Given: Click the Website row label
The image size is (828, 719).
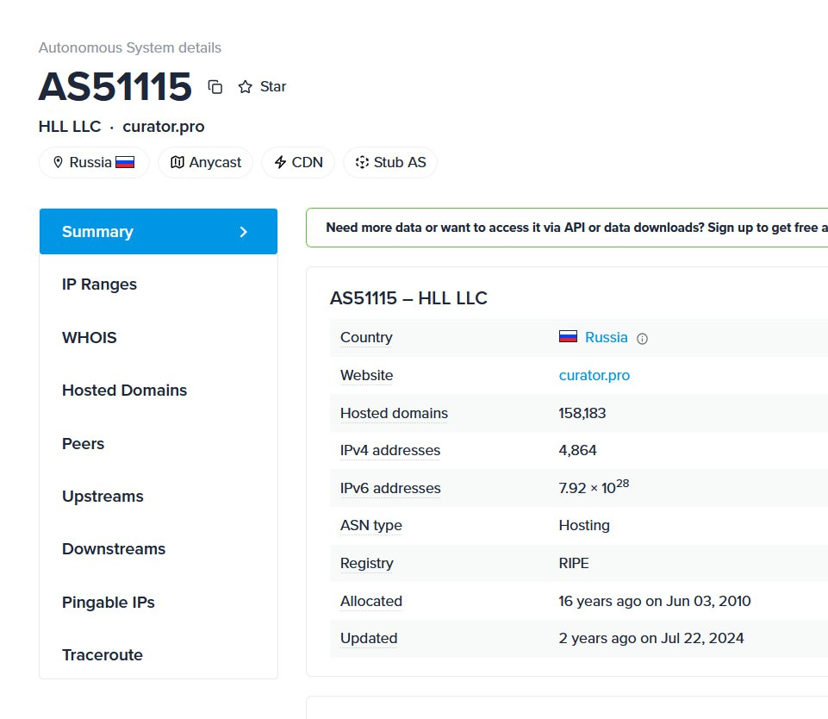Looking at the screenshot, I should pos(366,375).
